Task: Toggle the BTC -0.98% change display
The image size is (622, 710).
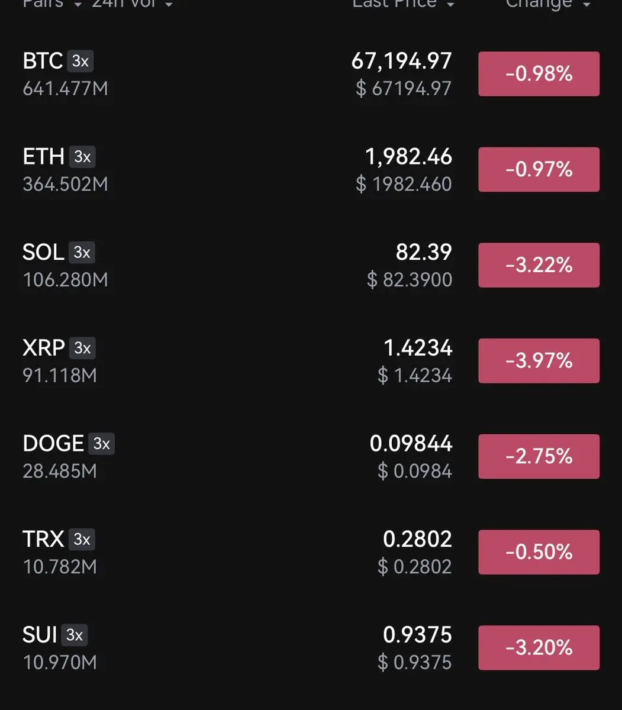Action: pyautogui.click(x=539, y=74)
